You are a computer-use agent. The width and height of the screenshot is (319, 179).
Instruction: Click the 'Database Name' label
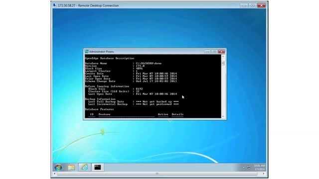(96, 63)
